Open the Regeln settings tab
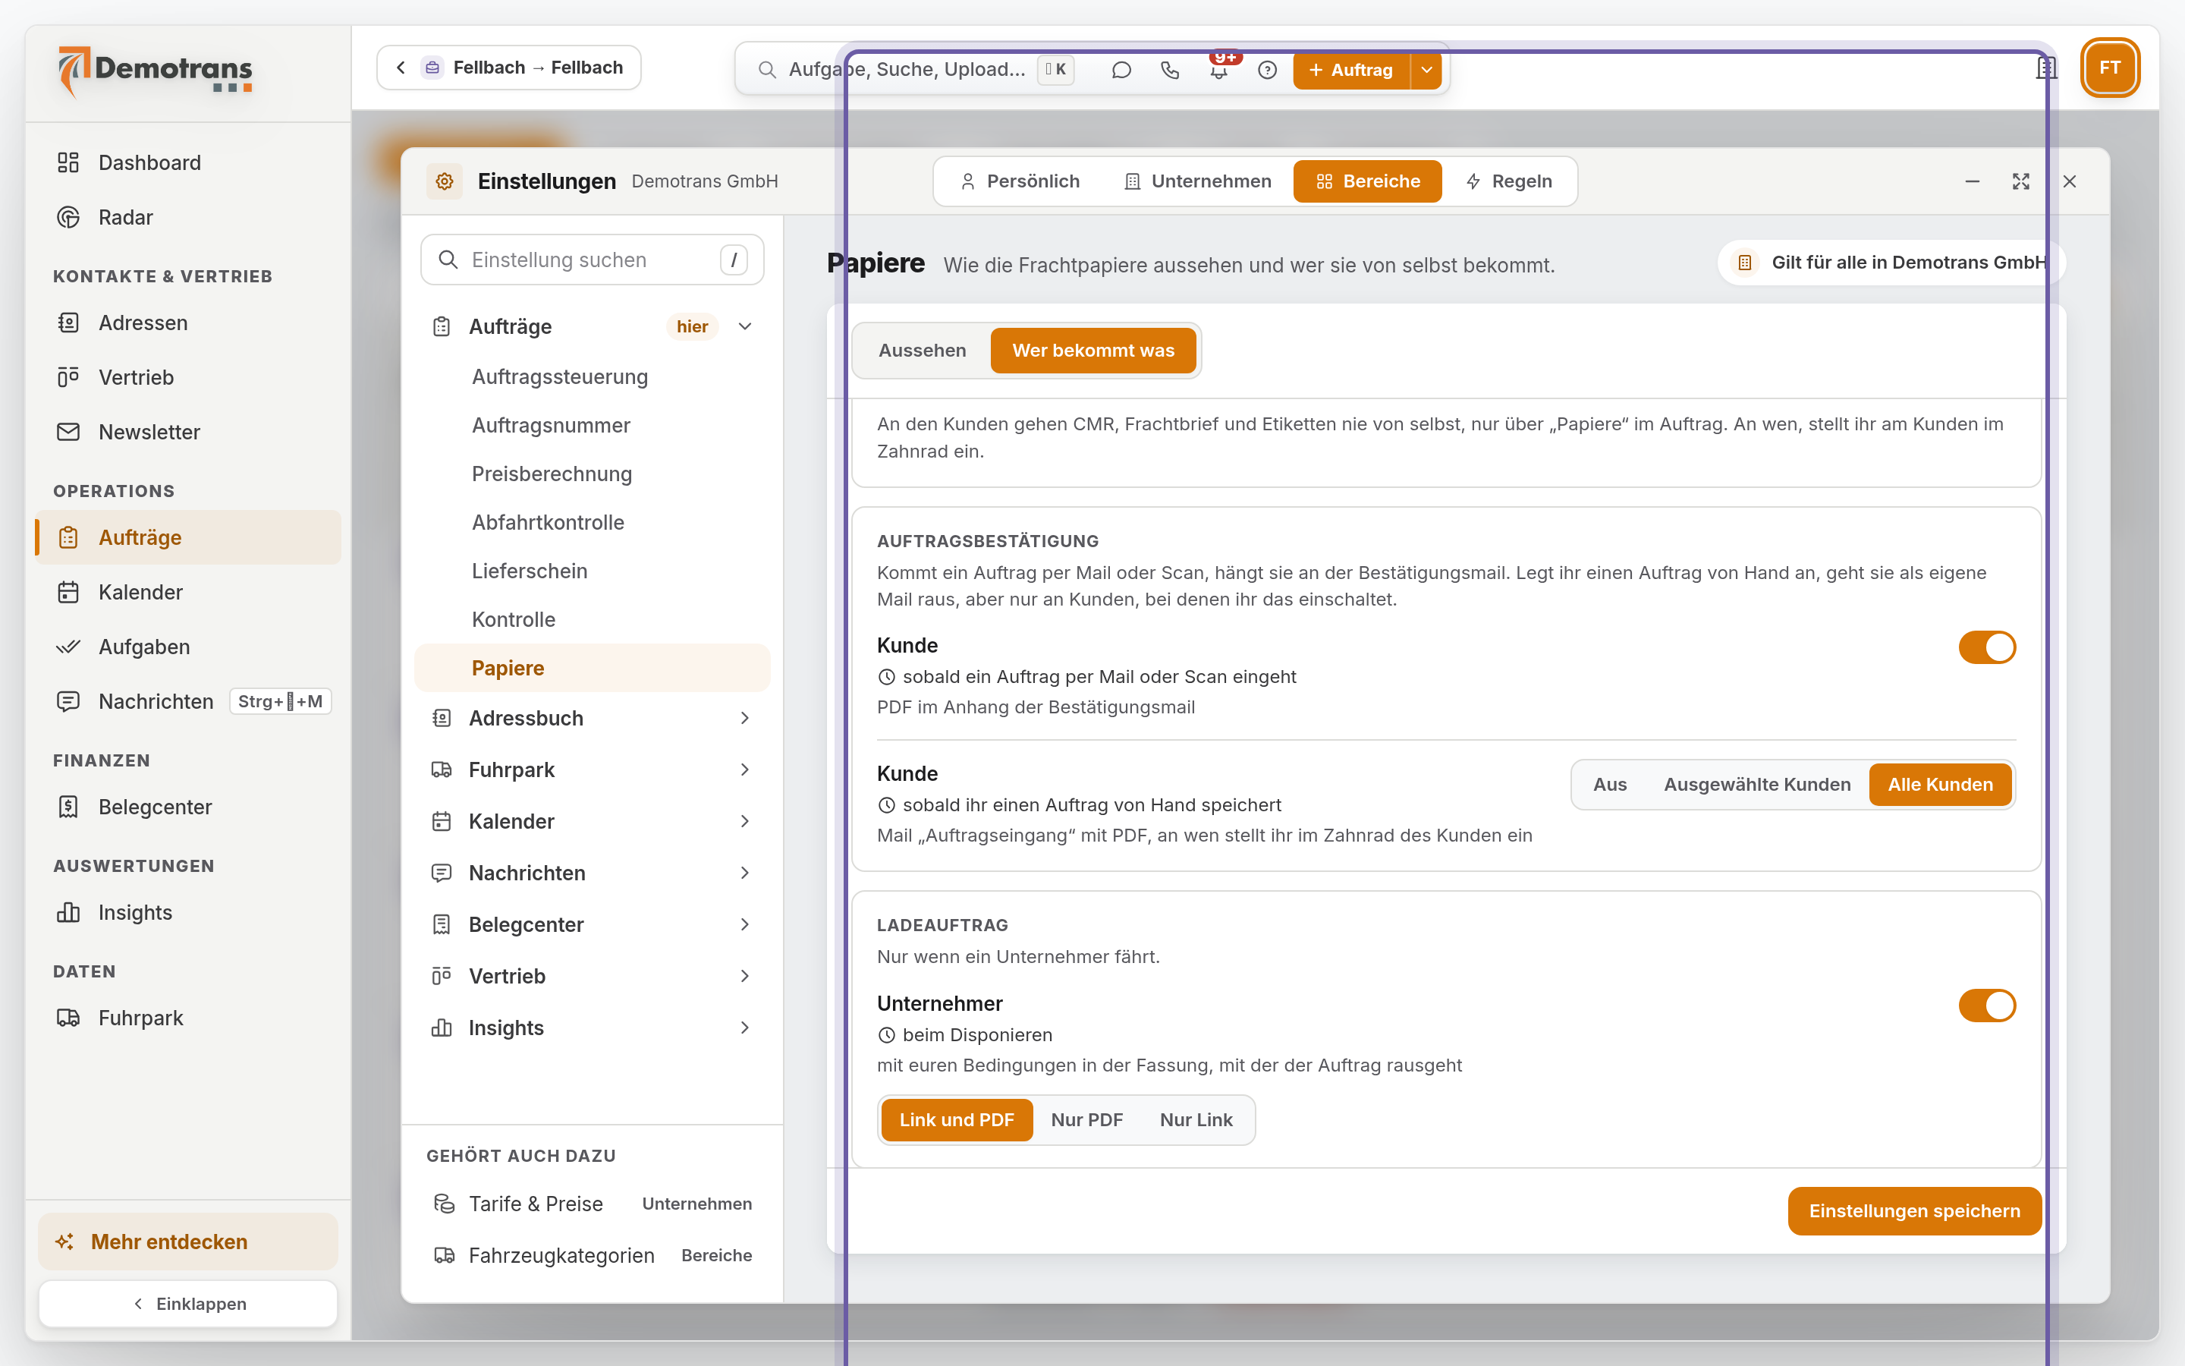 pos(1510,181)
